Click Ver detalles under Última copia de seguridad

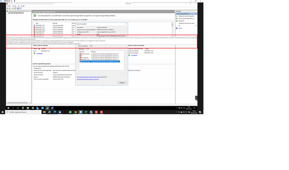pos(39,53)
